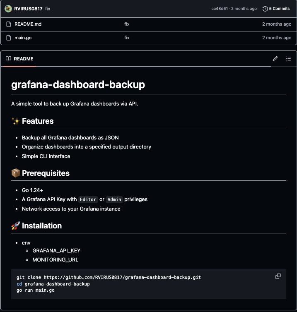
Task: Open the fix commit in main.go row
Action: coord(127,38)
